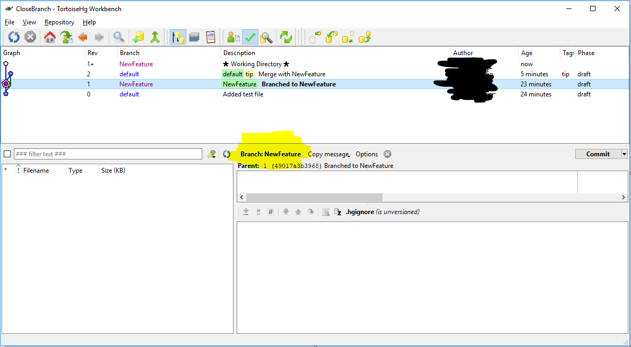This screenshot has height=347, width=631.
Task: Go to working directory parent via house icon
Action: [49, 38]
